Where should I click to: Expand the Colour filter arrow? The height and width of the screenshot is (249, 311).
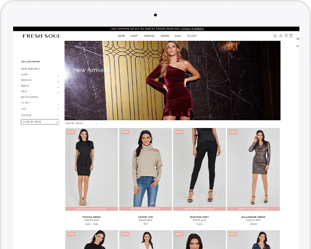coord(58,115)
